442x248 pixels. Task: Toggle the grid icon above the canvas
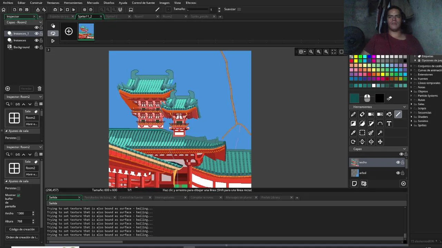(301, 52)
